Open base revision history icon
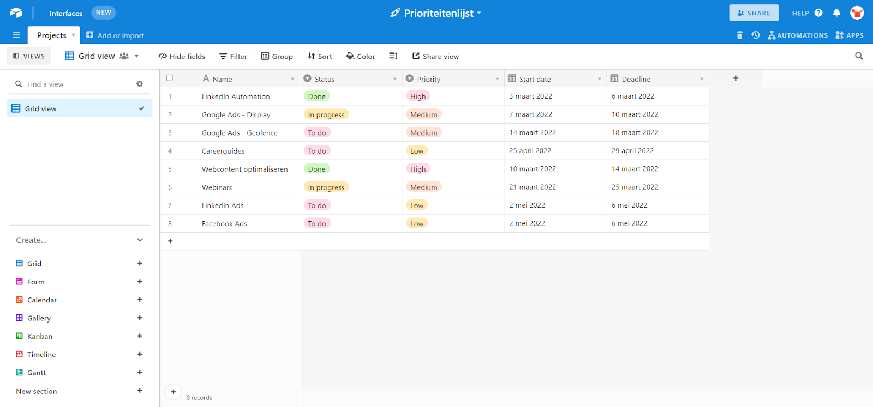Viewport: 873px width, 407px height. 755,35
